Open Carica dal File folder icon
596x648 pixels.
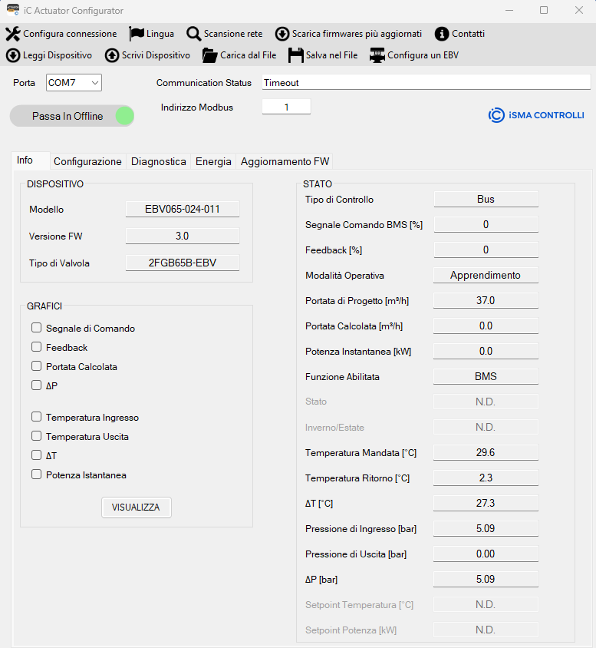coord(209,55)
